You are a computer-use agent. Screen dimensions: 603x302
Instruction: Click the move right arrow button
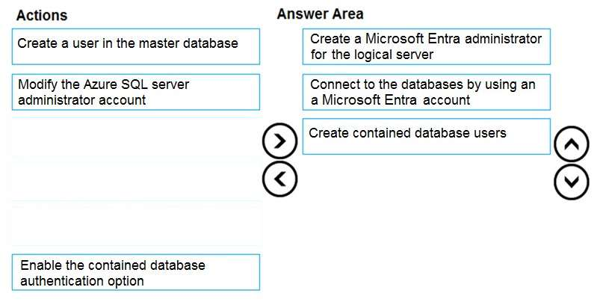coord(281,141)
